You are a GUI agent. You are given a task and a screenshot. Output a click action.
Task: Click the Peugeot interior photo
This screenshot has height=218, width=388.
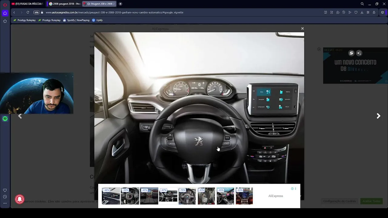(199, 108)
